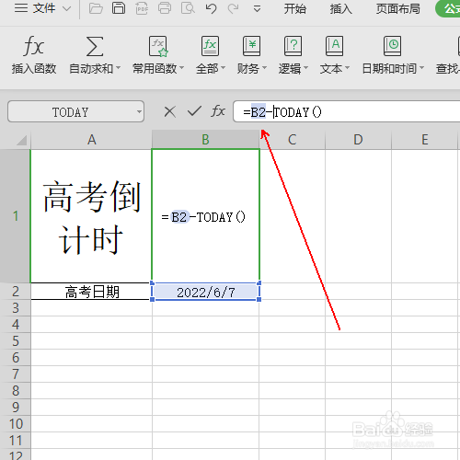Click cell A1 with 高考倒计时
The height and width of the screenshot is (460, 460).
91,216
